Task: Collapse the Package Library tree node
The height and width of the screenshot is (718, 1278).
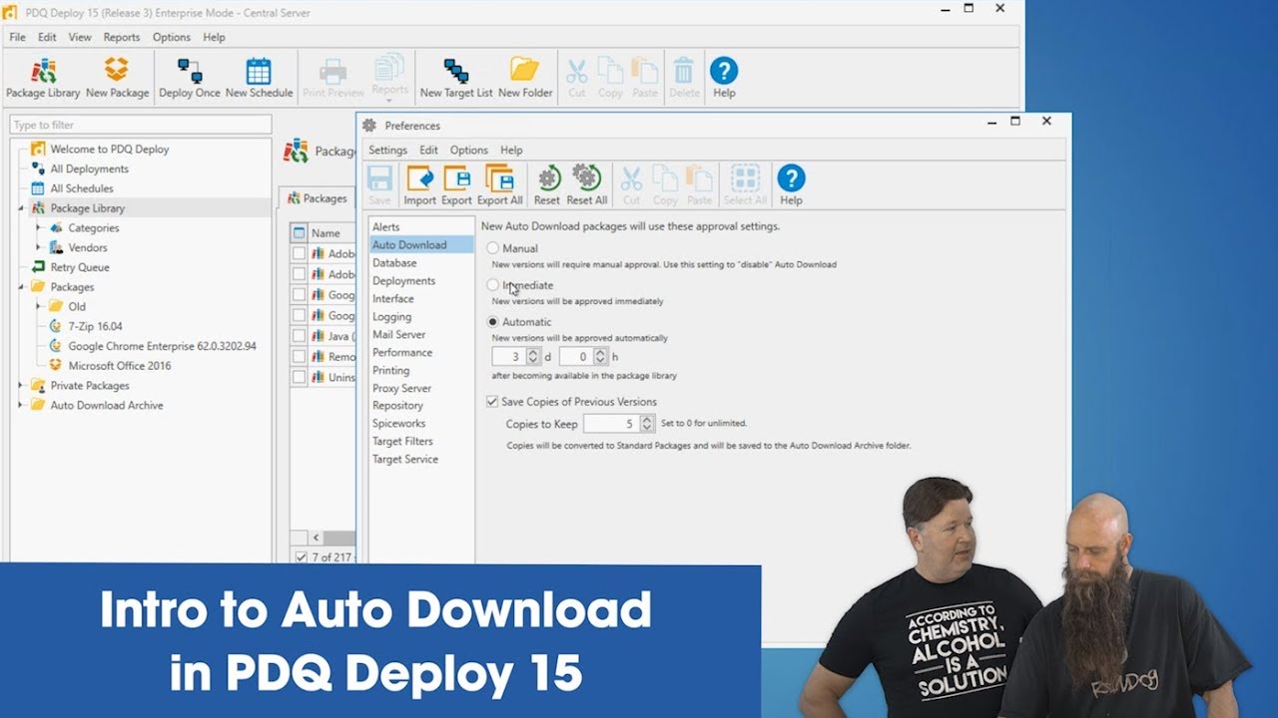Action: pos(21,208)
